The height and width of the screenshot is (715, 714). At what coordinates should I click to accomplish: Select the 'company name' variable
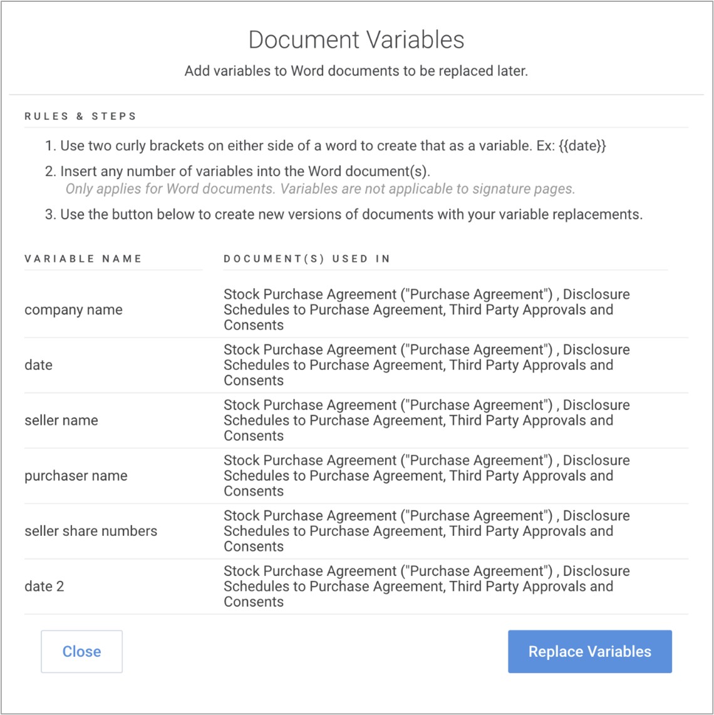pos(73,310)
